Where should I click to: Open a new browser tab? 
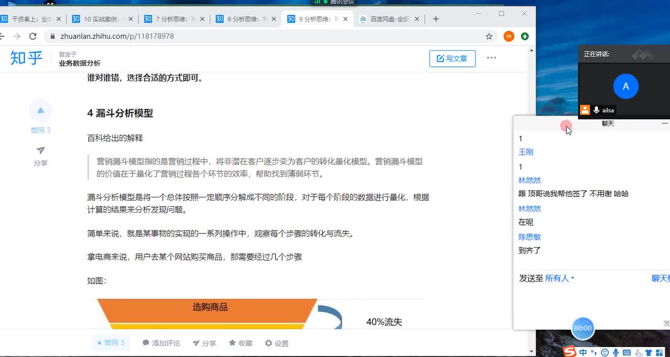435,19
